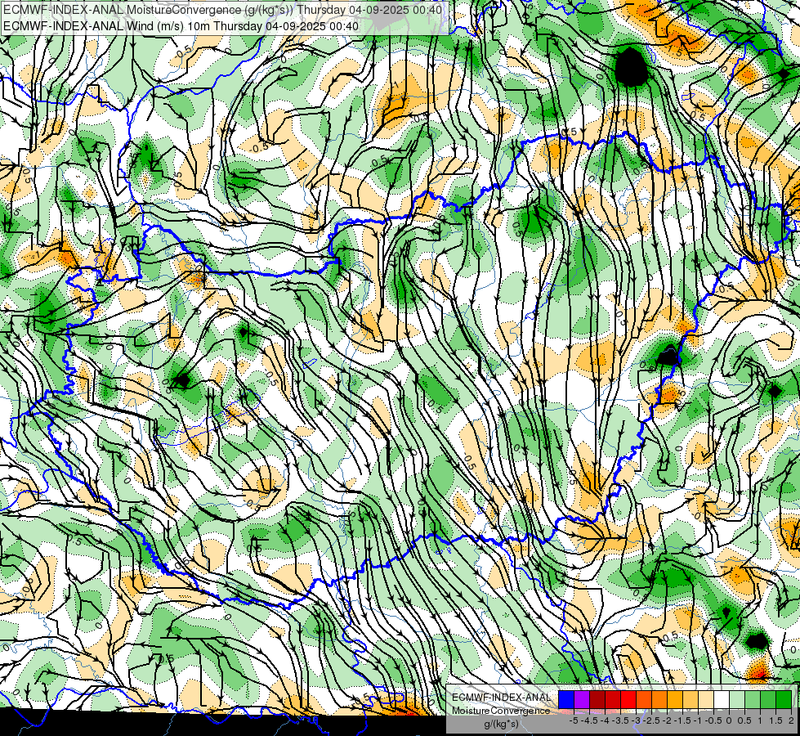The width and height of the screenshot is (800, 736).
Task: Click the white legend swatch left of 0
Action: pos(722,699)
